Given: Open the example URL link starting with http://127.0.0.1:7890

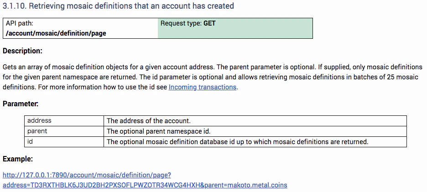Looking at the screenshot, I should click(87, 175).
